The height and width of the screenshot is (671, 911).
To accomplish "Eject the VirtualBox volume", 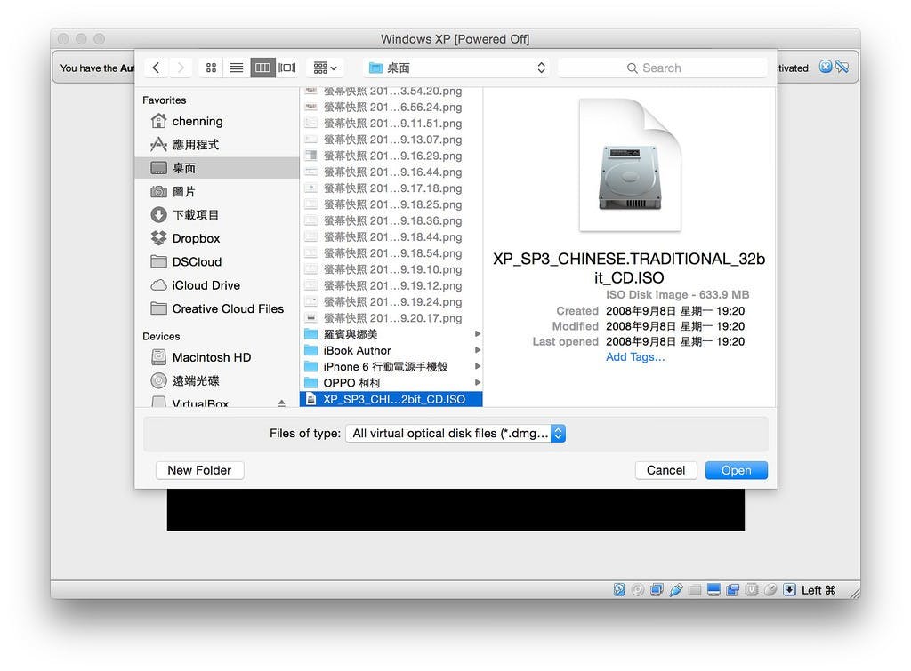I will pos(281,403).
